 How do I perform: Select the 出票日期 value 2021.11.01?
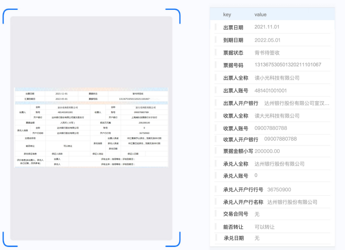[x=267, y=27]
